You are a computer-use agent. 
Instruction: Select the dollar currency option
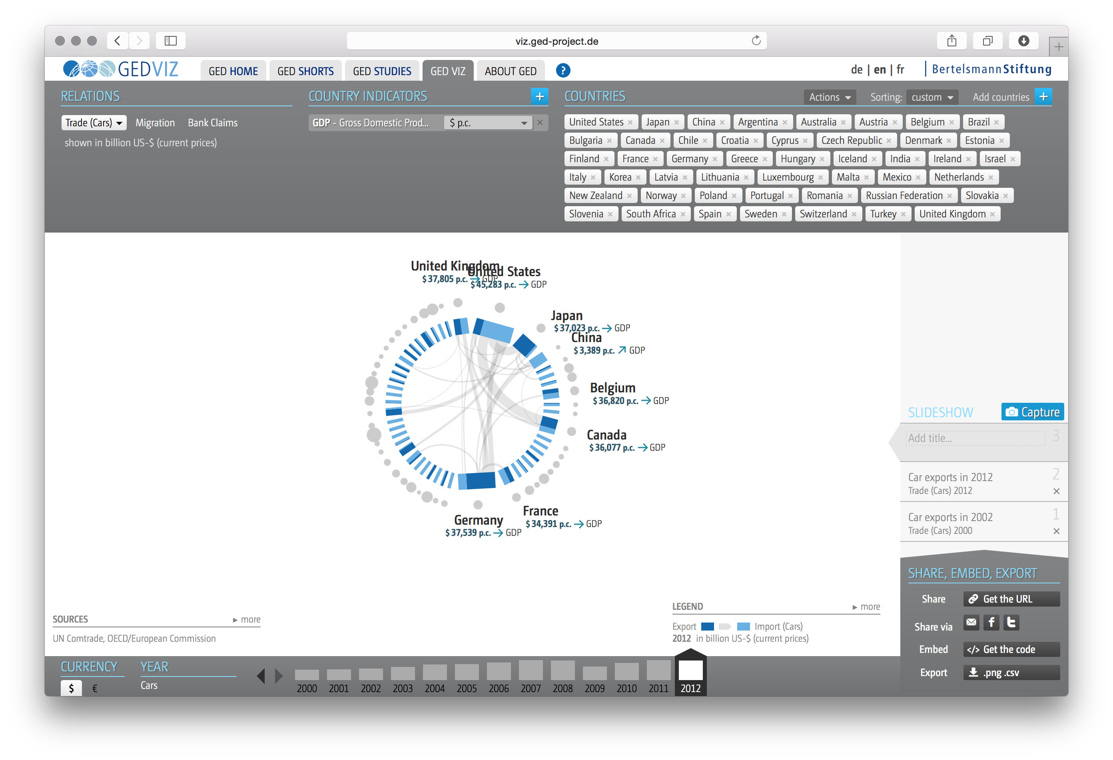[x=71, y=688]
